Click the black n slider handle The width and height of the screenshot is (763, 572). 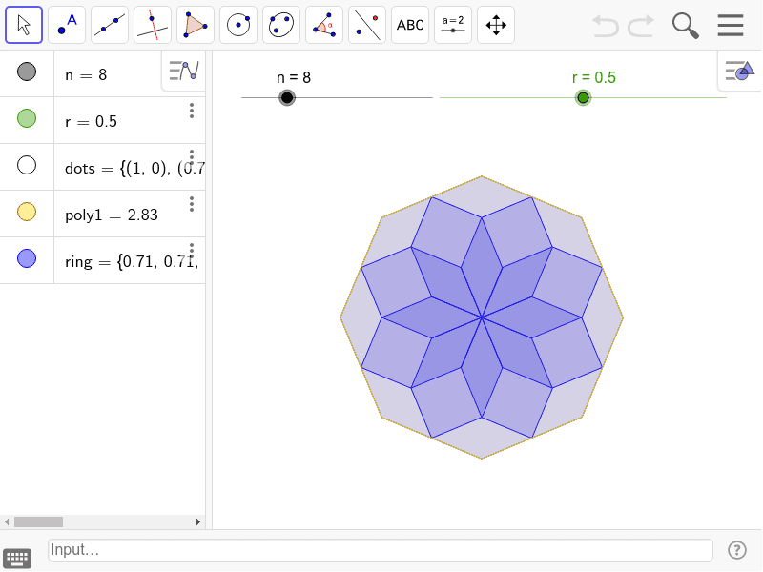click(x=287, y=98)
